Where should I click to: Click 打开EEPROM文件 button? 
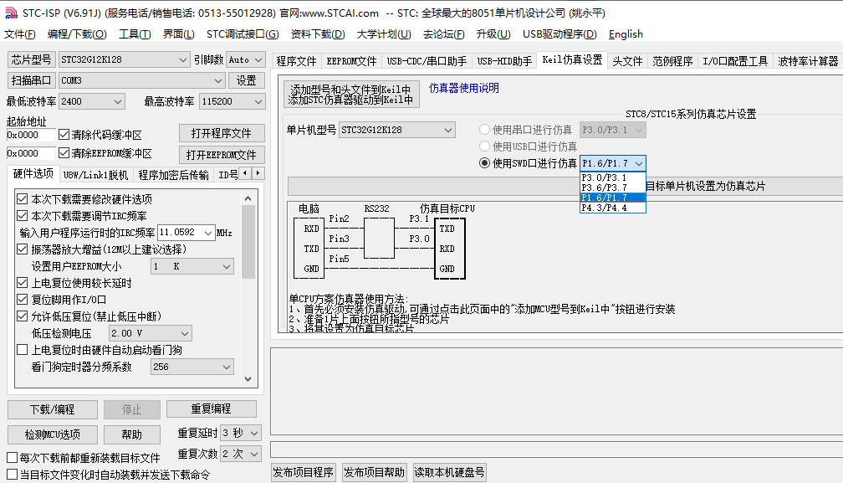tap(222, 155)
